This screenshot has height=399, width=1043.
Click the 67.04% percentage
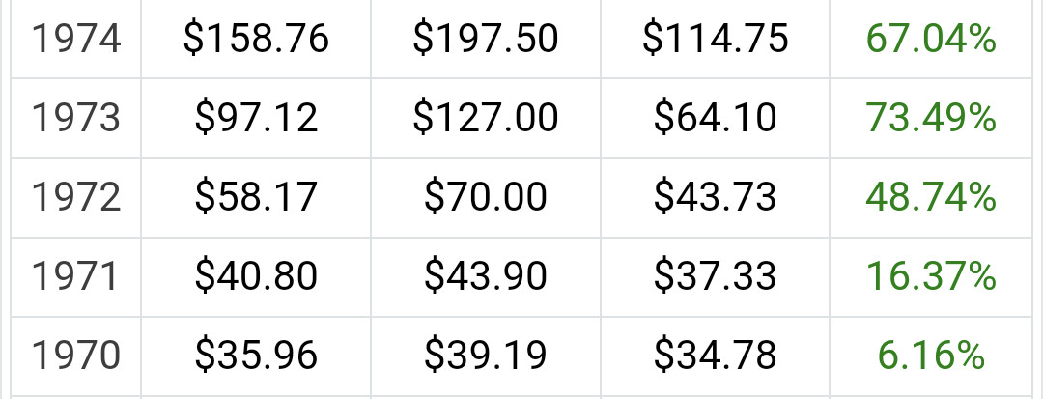tap(931, 40)
